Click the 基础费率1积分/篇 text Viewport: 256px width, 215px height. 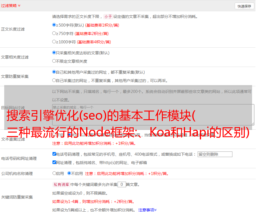102,25
